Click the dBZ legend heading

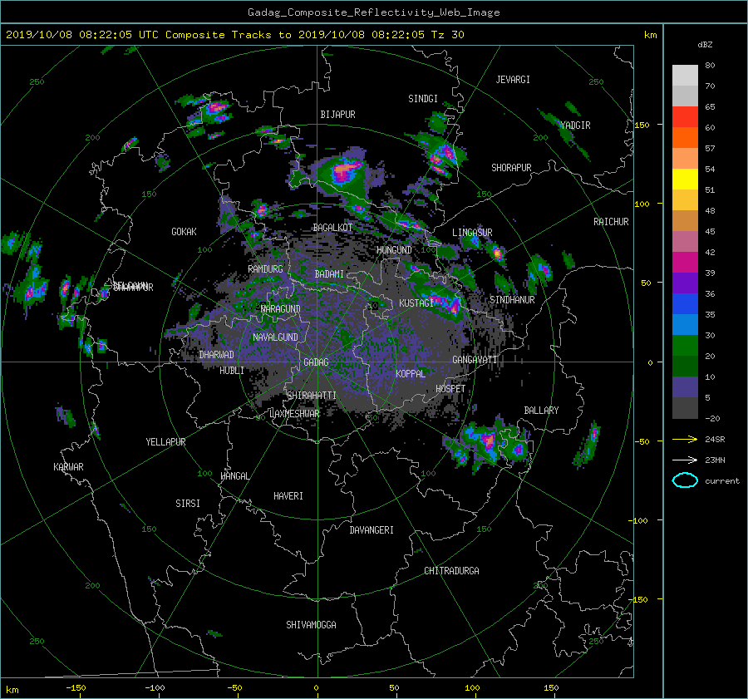click(705, 44)
